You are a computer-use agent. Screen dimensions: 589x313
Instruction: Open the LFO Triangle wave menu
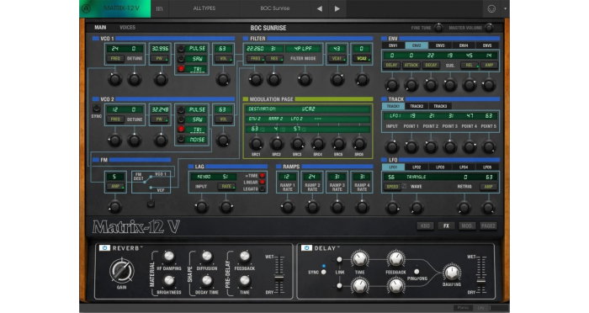[417, 177]
